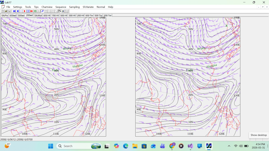
Task: Switch to the SfcPrs tab
Action: pyautogui.click(x=5, y=15)
